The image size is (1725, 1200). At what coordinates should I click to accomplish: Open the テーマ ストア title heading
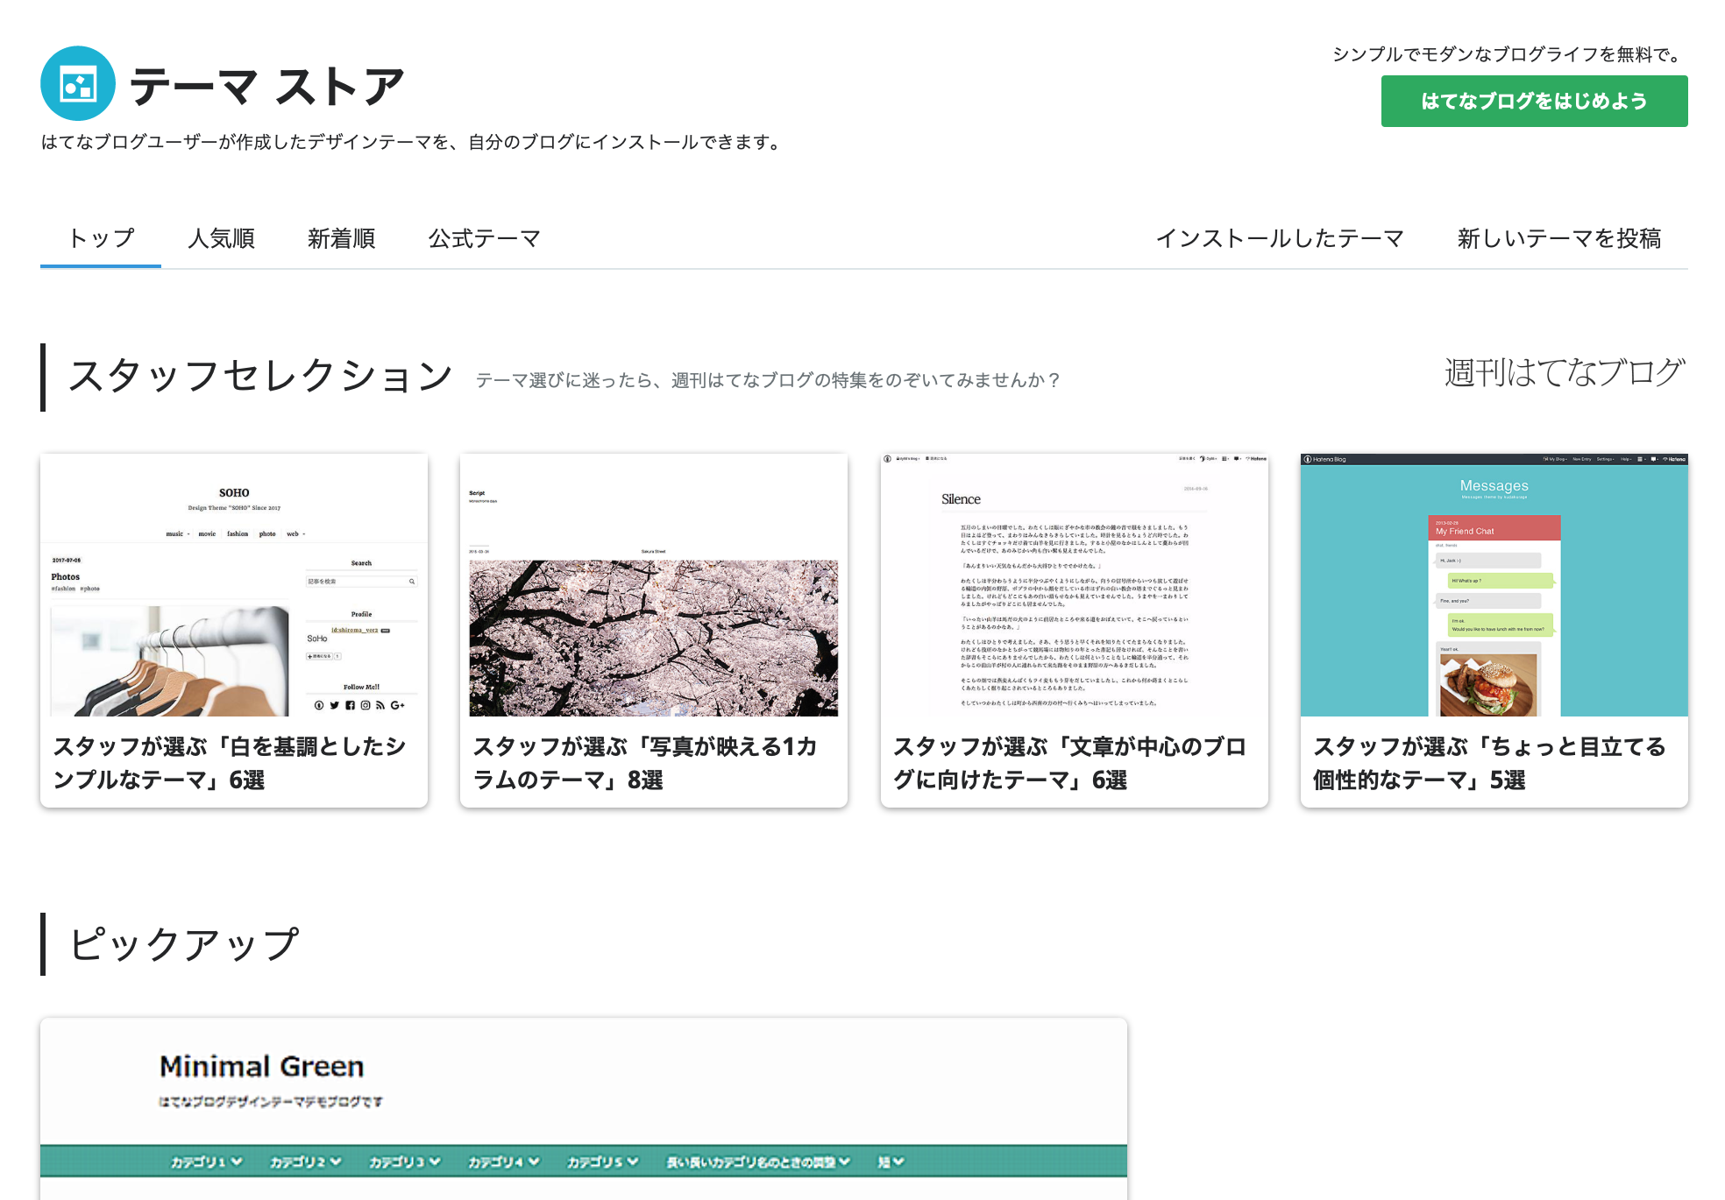(267, 86)
